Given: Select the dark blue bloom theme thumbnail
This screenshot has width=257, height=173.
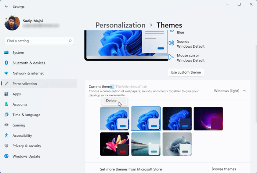Looking at the screenshot, I should 177,119.
